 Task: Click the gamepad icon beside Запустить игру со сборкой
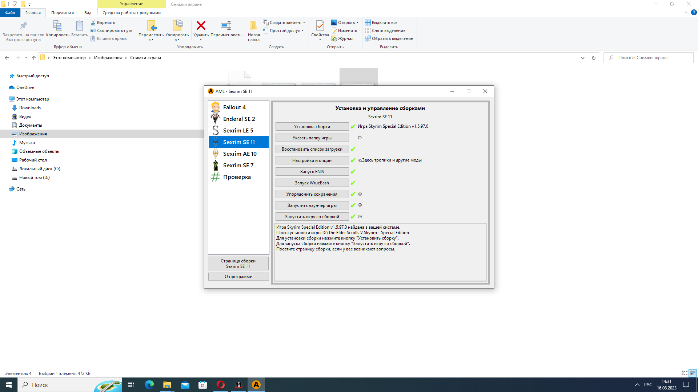(x=360, y=216)
